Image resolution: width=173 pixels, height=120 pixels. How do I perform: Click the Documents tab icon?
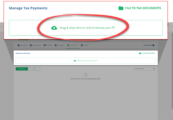(x=19, y=45)
